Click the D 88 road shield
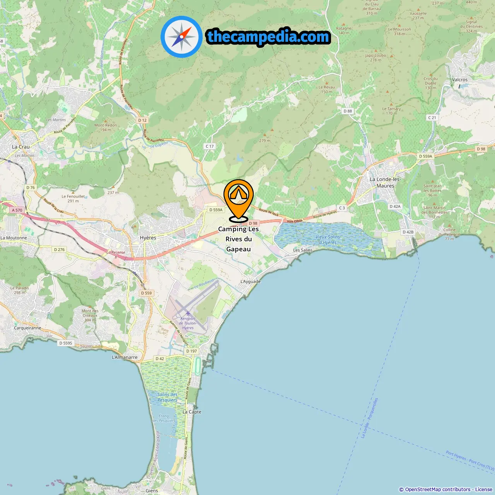 click(x=348, y=111)
